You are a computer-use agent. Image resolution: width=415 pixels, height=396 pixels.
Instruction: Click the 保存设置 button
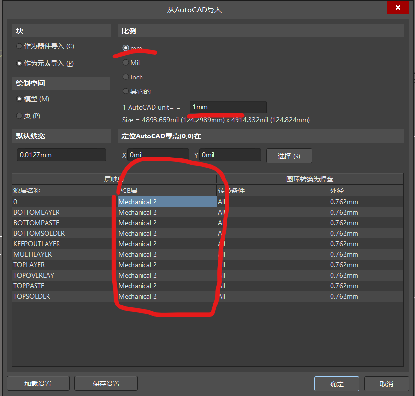coord(106,384)
